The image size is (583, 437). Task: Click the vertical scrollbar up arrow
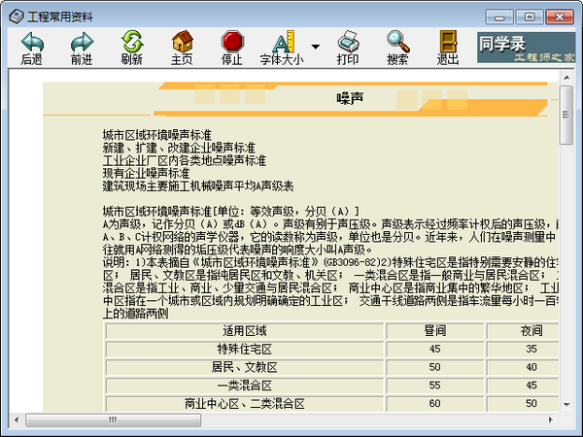point(566,78)
